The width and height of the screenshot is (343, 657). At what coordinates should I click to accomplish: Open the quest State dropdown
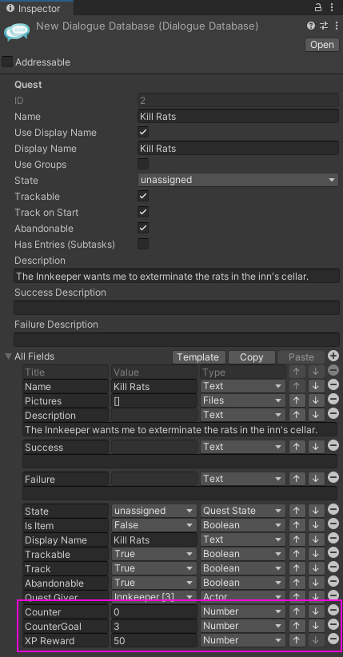tap(237, 180)
